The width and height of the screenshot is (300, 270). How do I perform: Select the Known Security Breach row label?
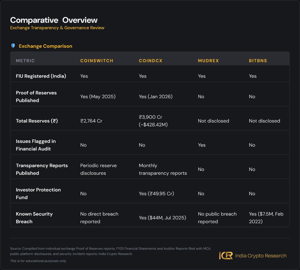[x=34, y=218]
